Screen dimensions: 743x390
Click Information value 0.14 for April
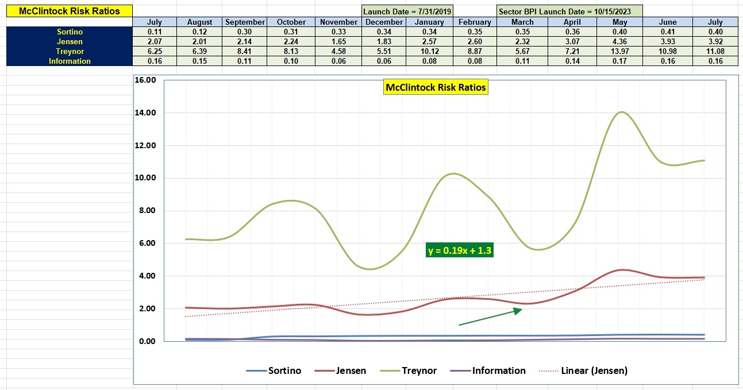572,61
